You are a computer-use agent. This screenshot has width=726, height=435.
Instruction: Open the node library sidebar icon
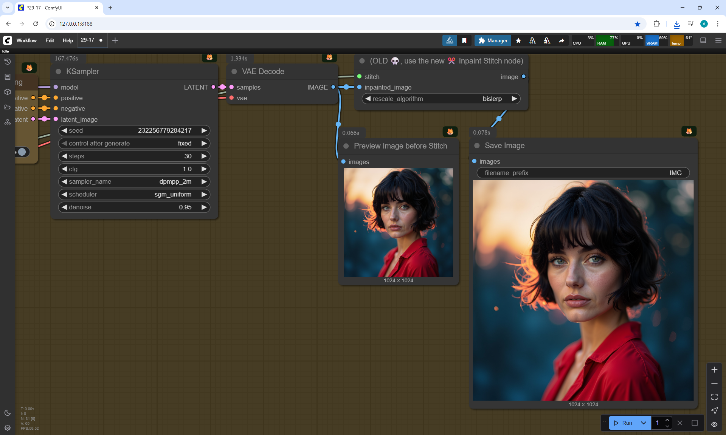tap(7, 77)
